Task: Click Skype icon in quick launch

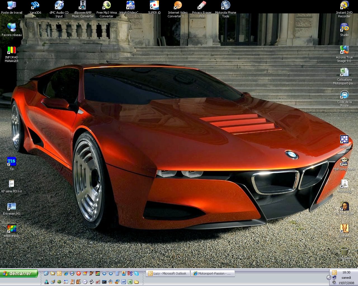Action: pyautogui.click(x=136, y=273)
